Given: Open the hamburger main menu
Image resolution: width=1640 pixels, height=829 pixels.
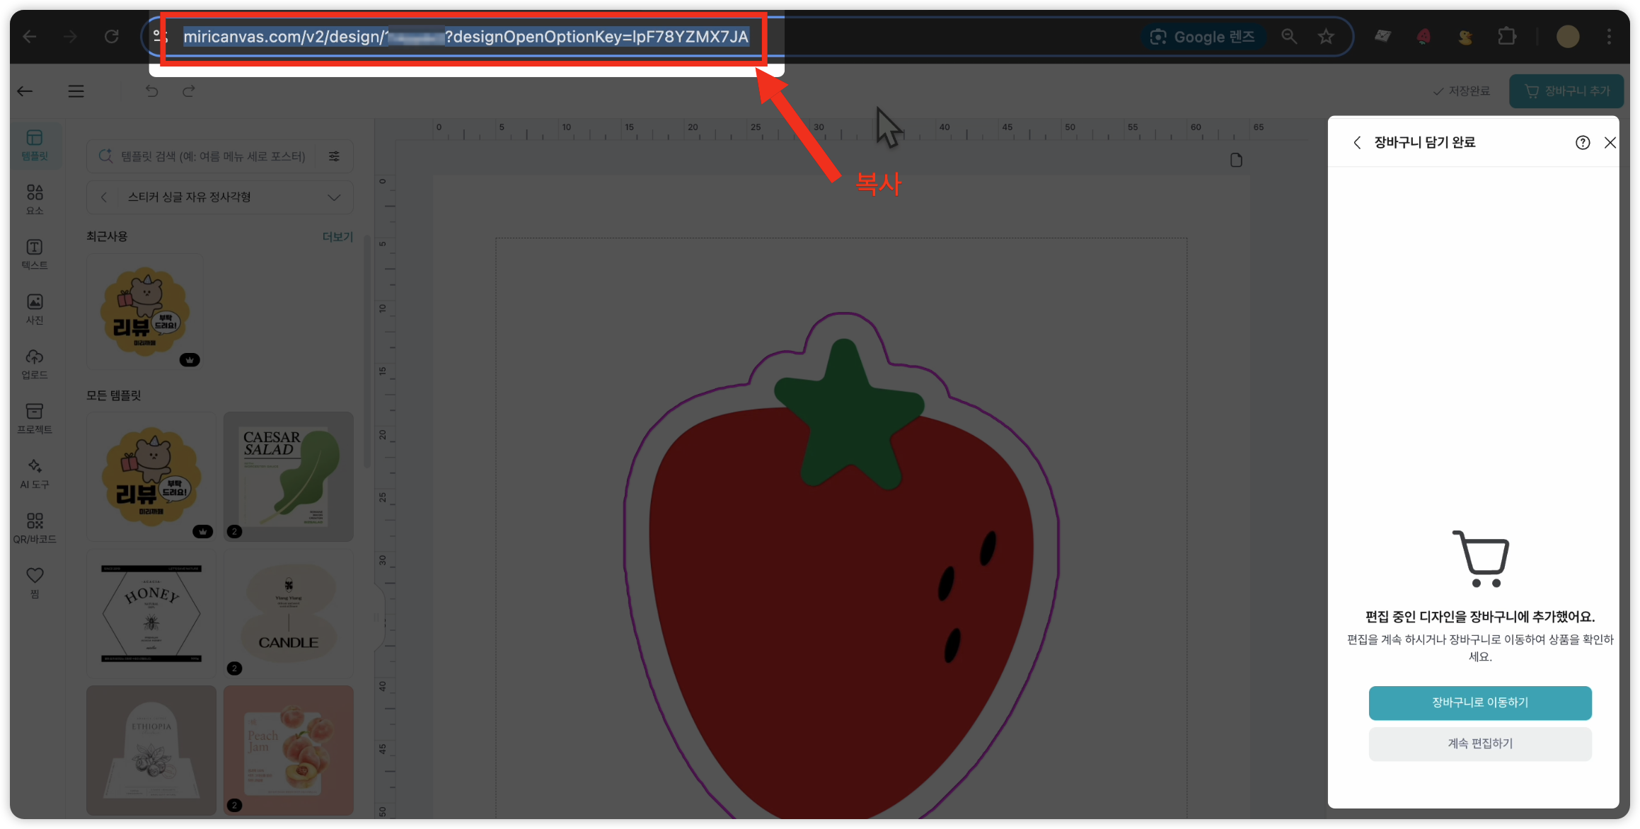Looking at the screenshot, I should click(x=76, y=91).
